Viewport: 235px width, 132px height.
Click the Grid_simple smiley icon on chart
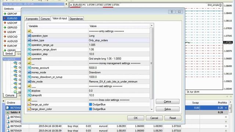click(x=220, y=5)
